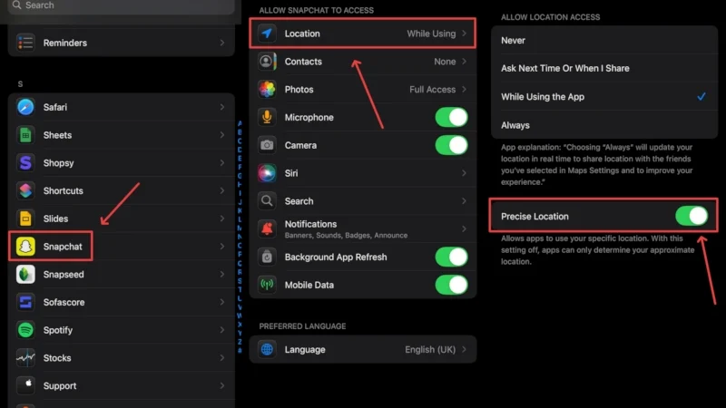Select While Using the App option
The image size is (726, 408).
pos(604,97)
